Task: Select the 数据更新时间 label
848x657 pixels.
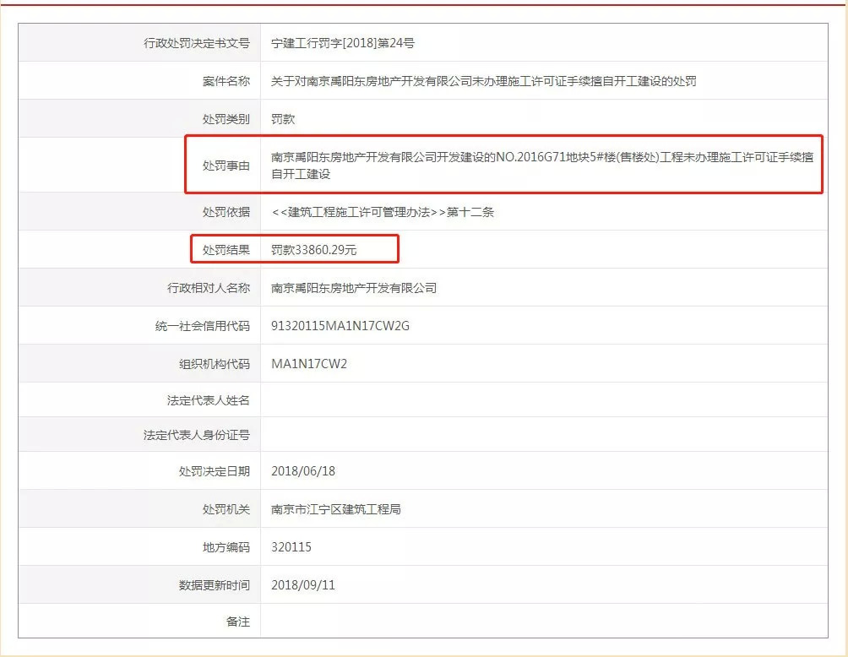Action: [215, 585]
